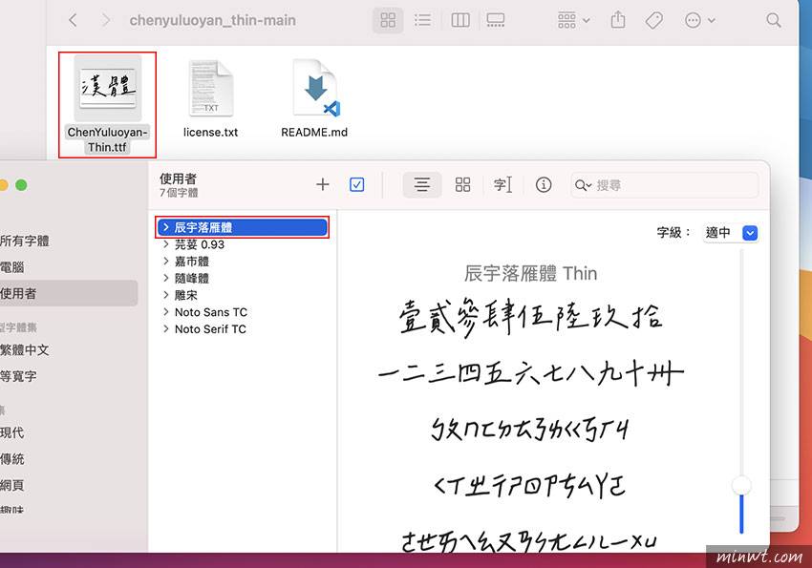Click the Font Book search field
This screenshot has width=812, height=568.
click(665, 185)
